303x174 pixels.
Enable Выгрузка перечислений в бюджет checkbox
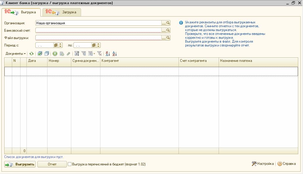(x=70, y=164)
